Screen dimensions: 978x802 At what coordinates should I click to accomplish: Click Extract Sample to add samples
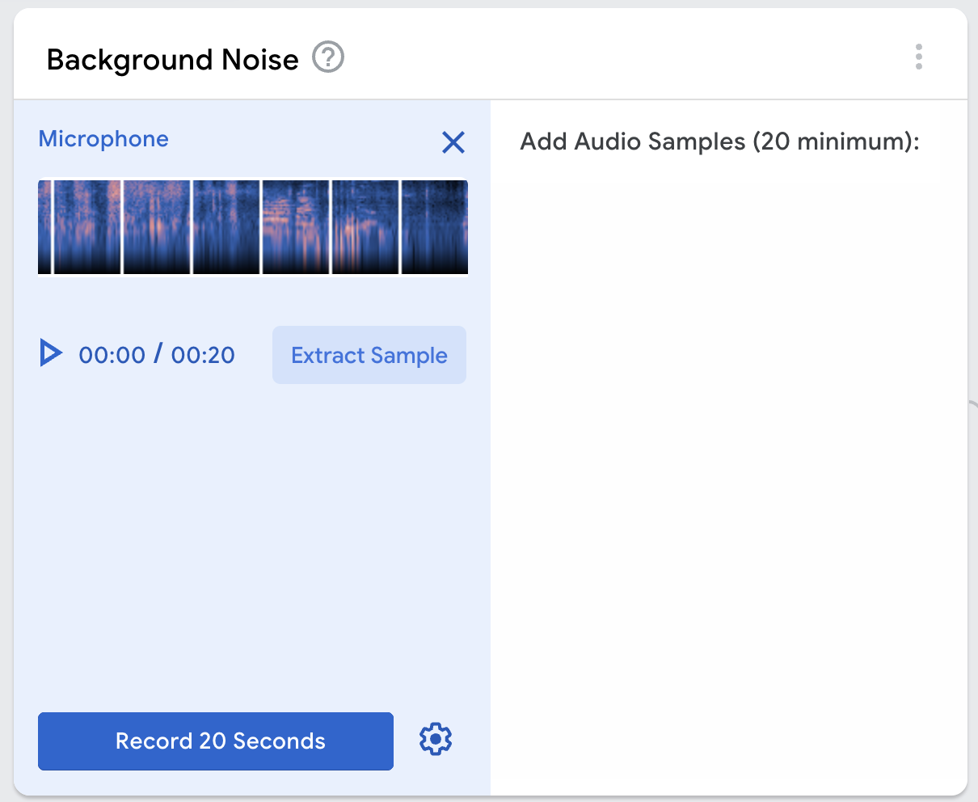[x=369, y=354]
